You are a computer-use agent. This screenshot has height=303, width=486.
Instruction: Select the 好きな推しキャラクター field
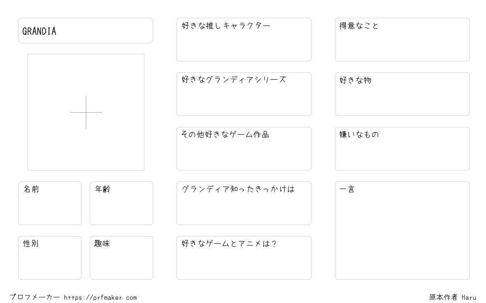(x=244, y=40)
